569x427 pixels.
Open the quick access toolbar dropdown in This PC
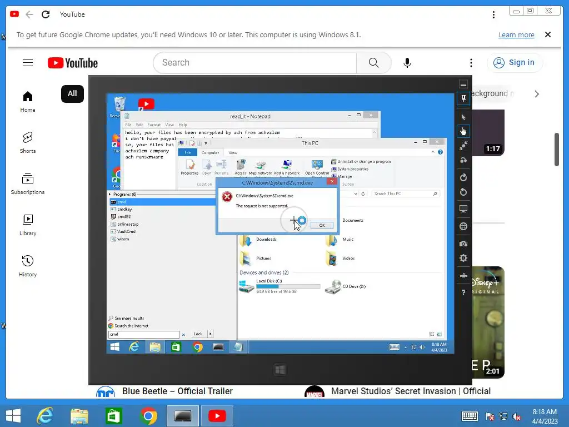206,143
